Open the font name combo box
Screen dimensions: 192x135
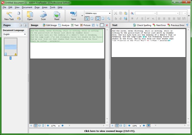click(146, 13)
